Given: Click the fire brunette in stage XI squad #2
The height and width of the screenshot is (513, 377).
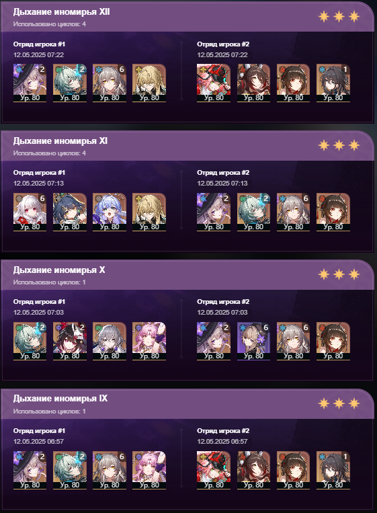Looking at the screenshot, I should 333,212.
